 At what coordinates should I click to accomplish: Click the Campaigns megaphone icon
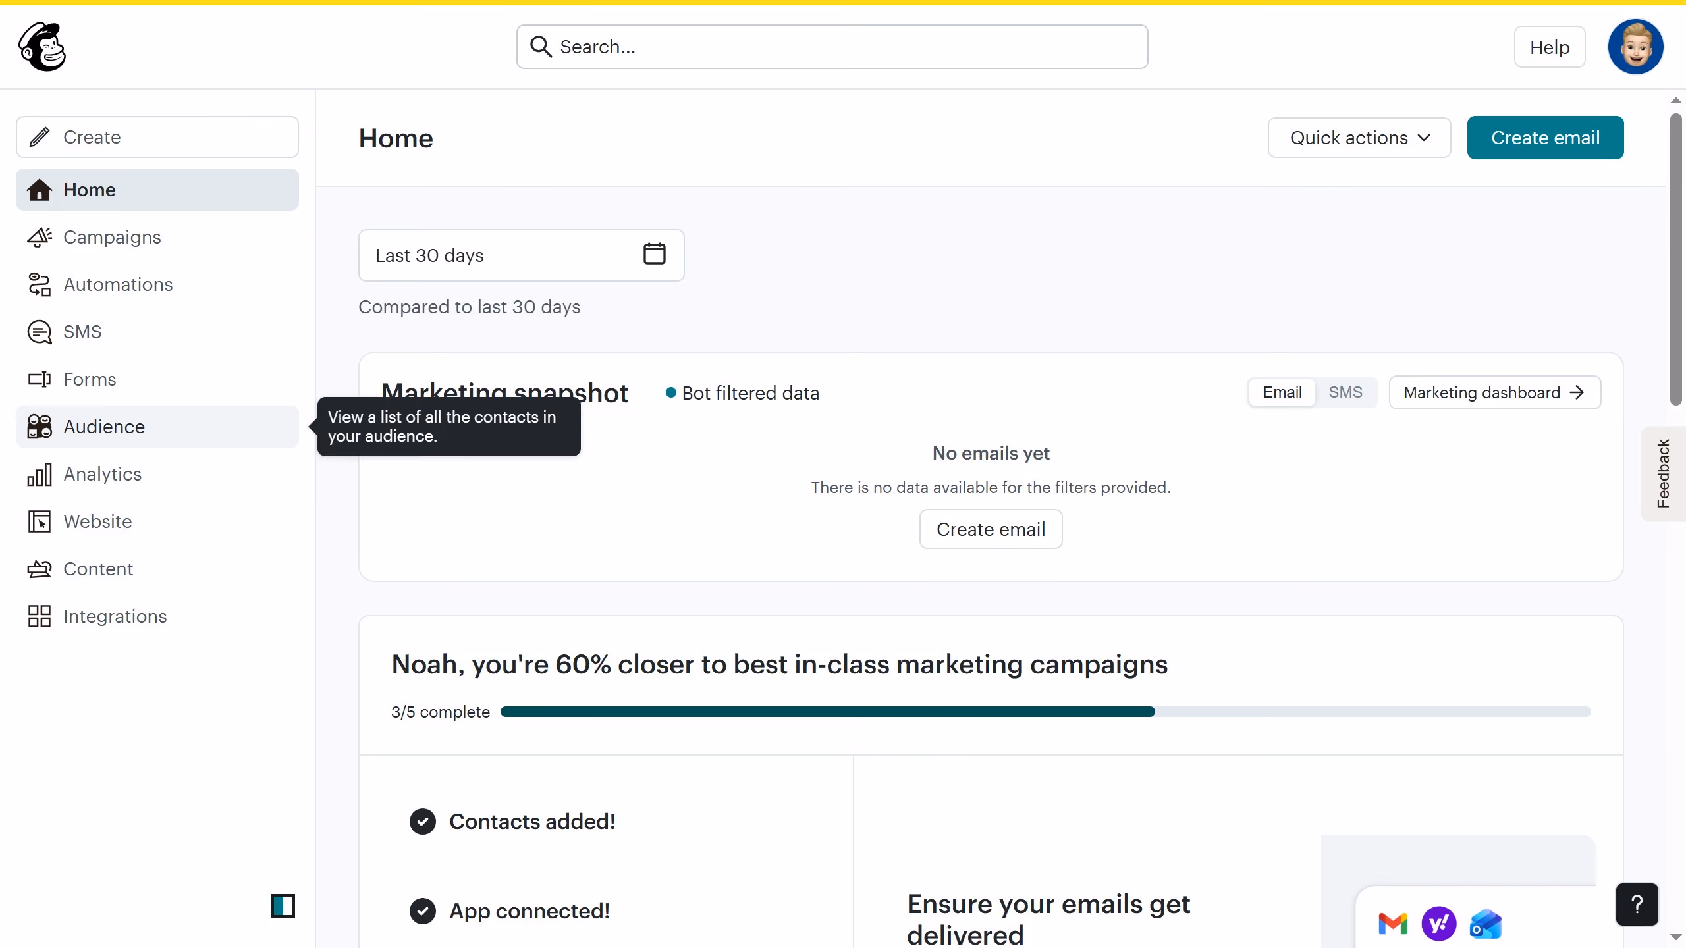pyautogui.click(x=40, y=237)
